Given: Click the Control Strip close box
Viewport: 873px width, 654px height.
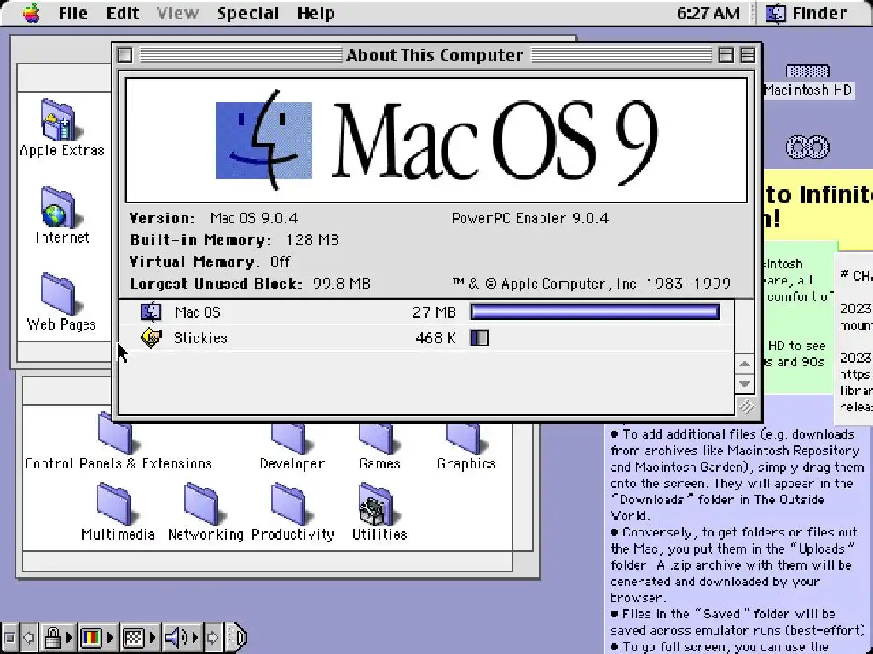Looking at the screenshot, I should tap(9, 637).
